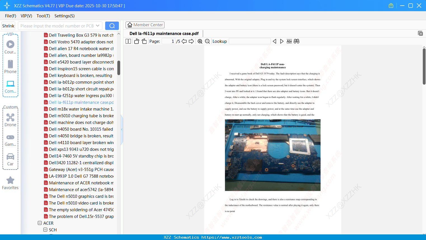Open Dell inspiron15 screen cable file
The width and height of the screenshot is (426, 240).
pos(79,69)
